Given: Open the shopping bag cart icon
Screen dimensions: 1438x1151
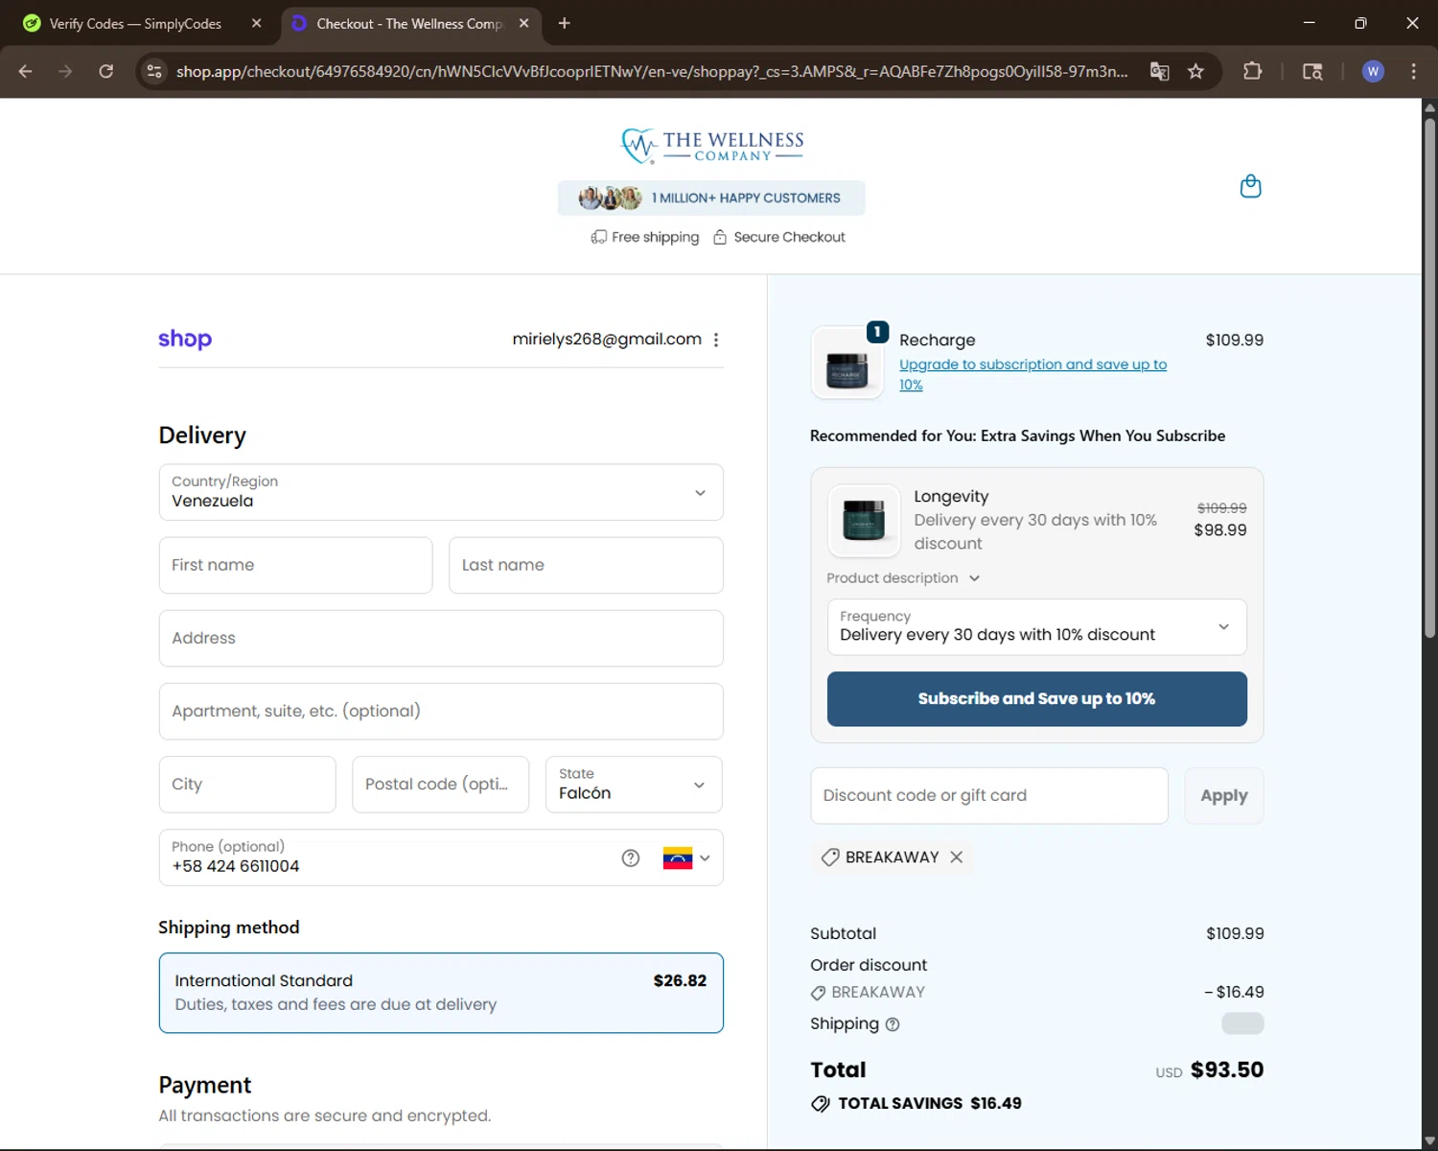Looking at the screenshot, I should click(x=1250, y=186).
